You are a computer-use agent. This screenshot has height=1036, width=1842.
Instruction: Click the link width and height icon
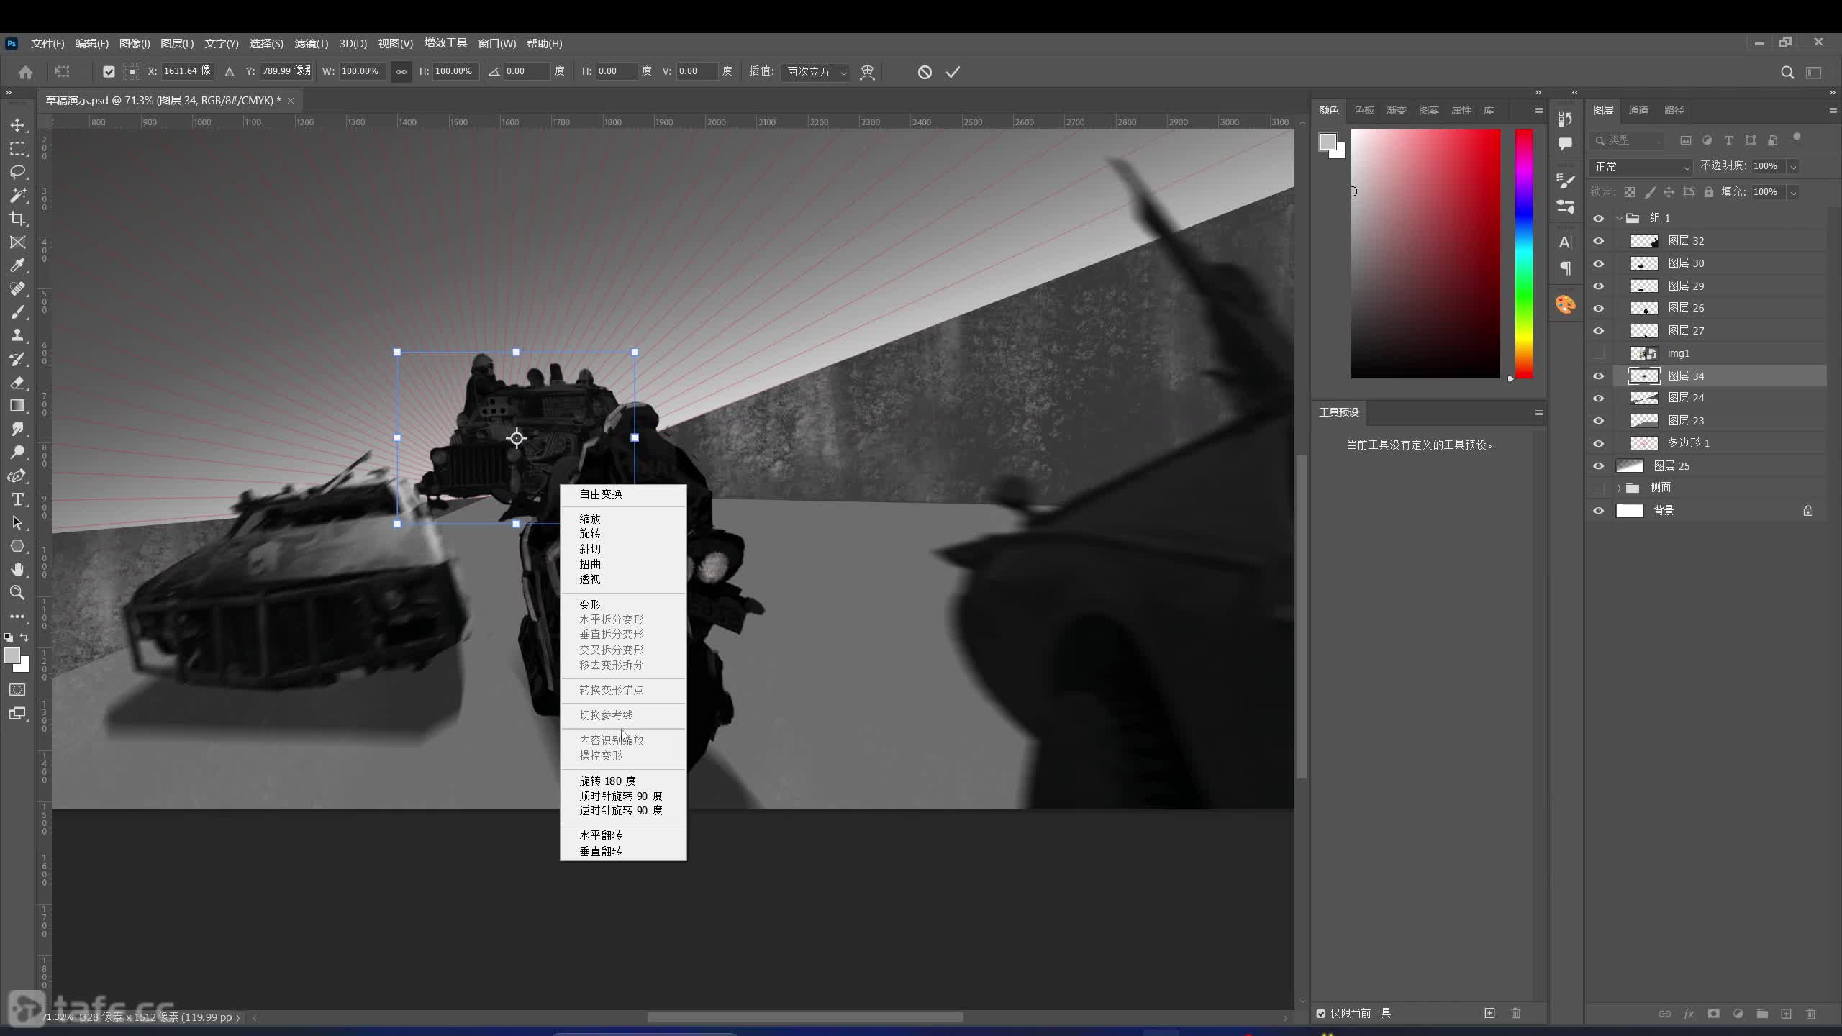tap(401, 71)
